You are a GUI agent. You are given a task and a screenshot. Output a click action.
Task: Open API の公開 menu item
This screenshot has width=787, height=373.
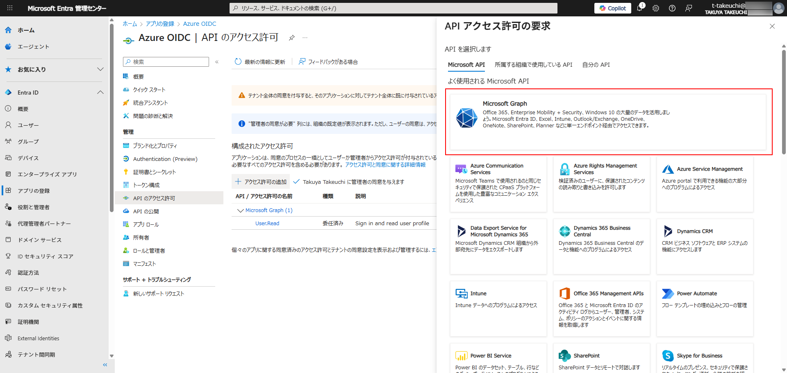[x=146, y=211]
